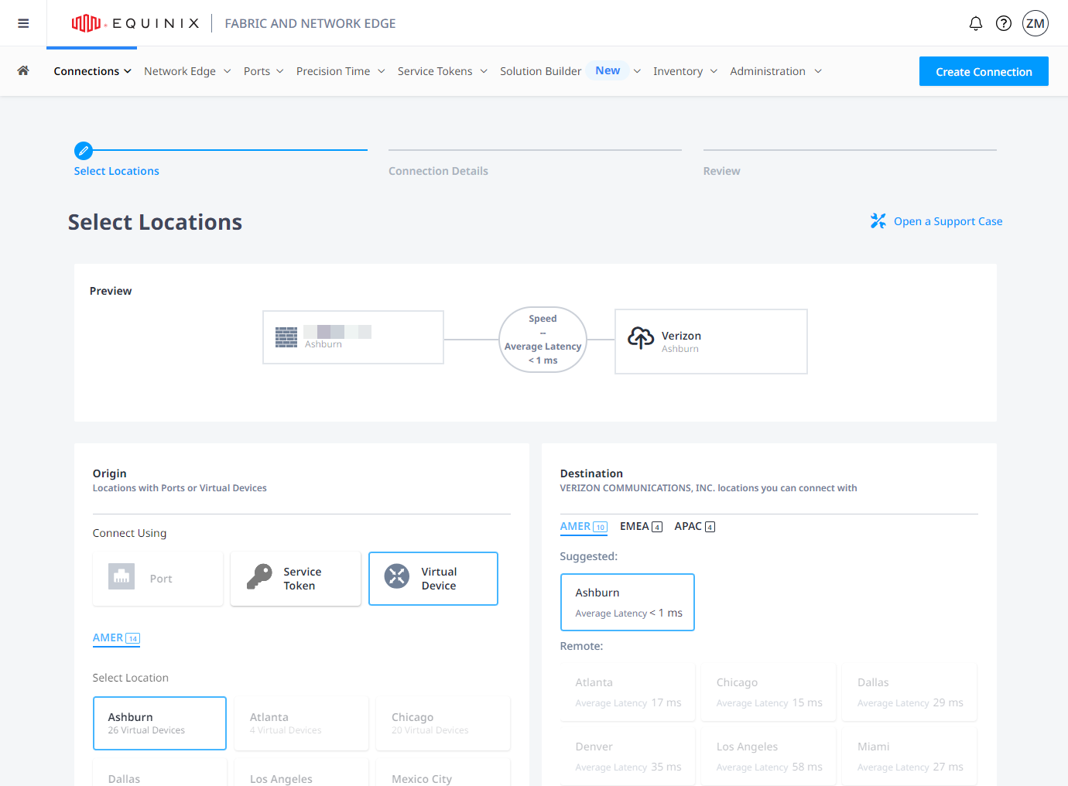
Task: Click the firewall device icon in Preview
Action: 286,337
